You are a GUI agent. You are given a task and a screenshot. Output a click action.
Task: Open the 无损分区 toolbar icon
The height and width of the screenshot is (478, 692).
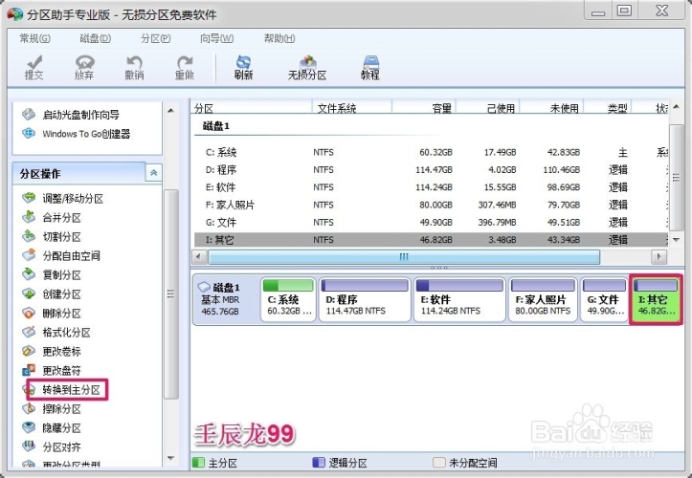point(307,67)
